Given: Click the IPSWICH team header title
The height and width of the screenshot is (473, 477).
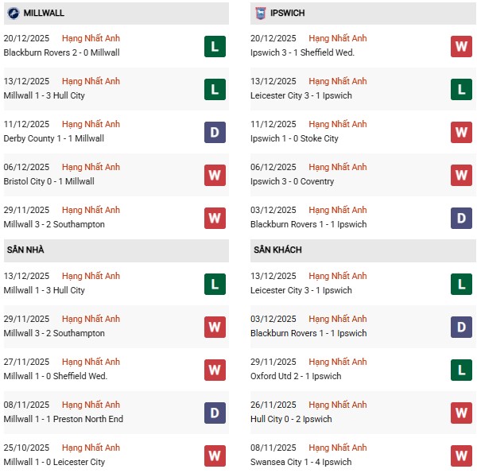Looking at the screenshot, I should [288, 14].
